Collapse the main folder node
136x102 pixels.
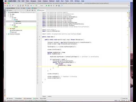(10, 18)
